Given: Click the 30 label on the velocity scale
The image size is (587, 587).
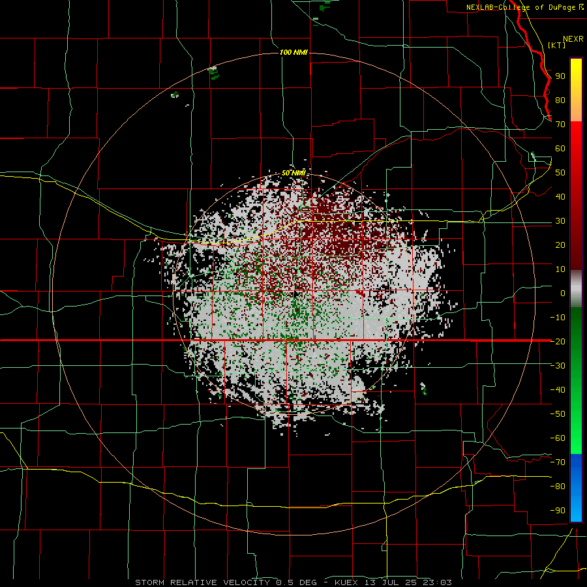Looking at the screenshot, I should [x=560, y=221].
